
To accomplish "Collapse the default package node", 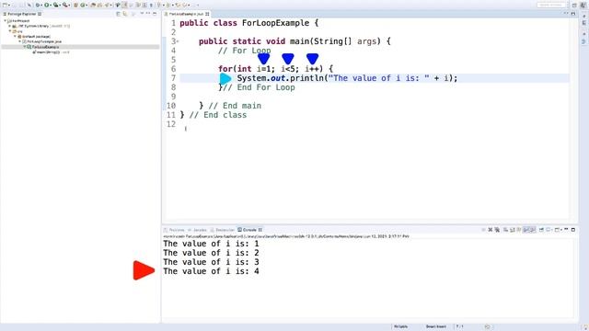I will pyautogui.click(x=15, y=37).
